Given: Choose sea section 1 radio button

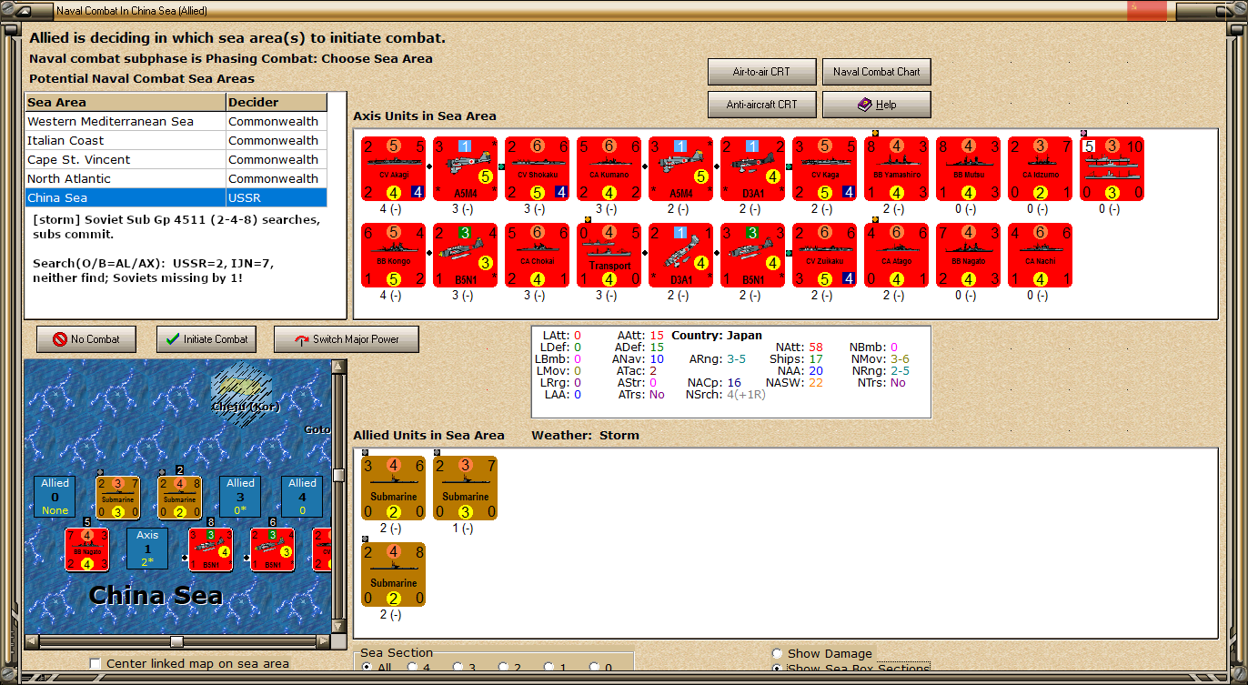Looking at the screenshot, I should point(550,667).
